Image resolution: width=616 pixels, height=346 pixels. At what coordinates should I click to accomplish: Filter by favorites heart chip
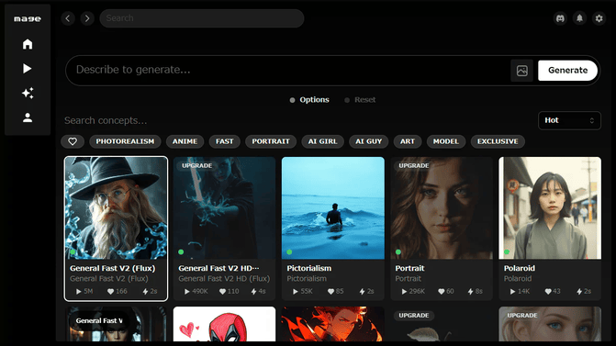73,141
